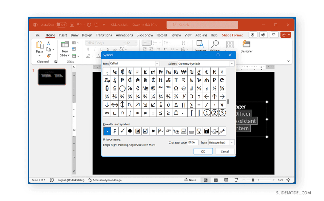
Task: Click the Cut scissors icon
Action: click(48, 43)
